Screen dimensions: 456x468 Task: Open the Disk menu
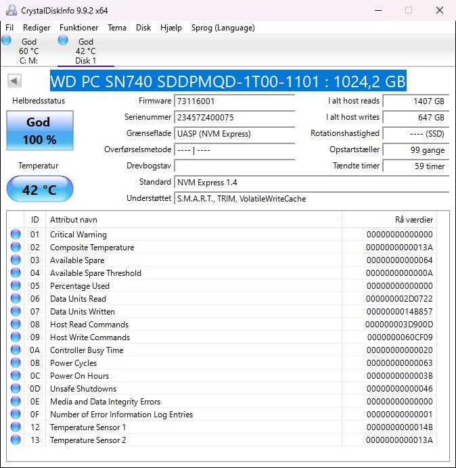tap(143, 28)
